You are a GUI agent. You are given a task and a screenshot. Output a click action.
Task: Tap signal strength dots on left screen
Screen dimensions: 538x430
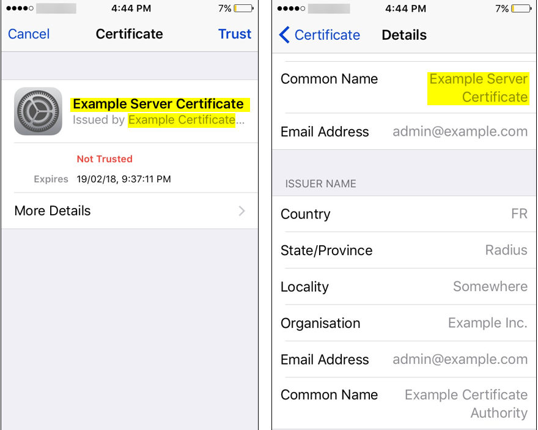tap(20, 8)
